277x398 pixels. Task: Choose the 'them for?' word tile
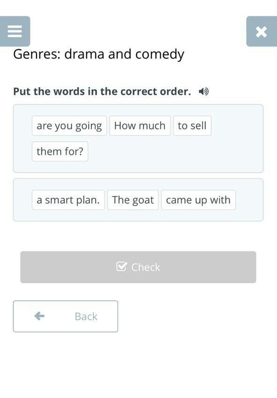click(x=60, y=152)
